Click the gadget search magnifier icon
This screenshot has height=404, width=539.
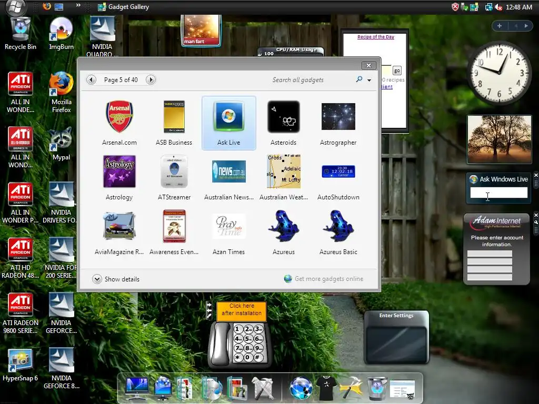tap(359, 79)
